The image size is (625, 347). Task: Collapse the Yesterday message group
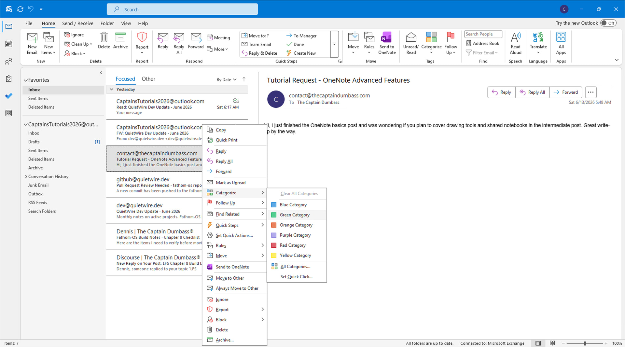click(x=111, y=89)
